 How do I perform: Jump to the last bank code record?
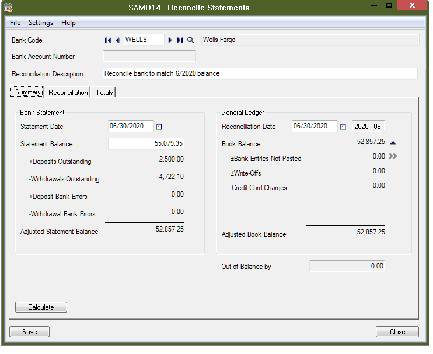(x=180, y=40)
